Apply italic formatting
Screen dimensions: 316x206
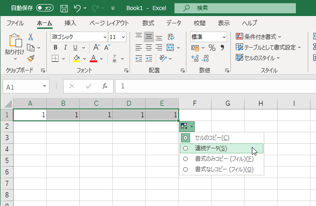click(x=65, y=47)
